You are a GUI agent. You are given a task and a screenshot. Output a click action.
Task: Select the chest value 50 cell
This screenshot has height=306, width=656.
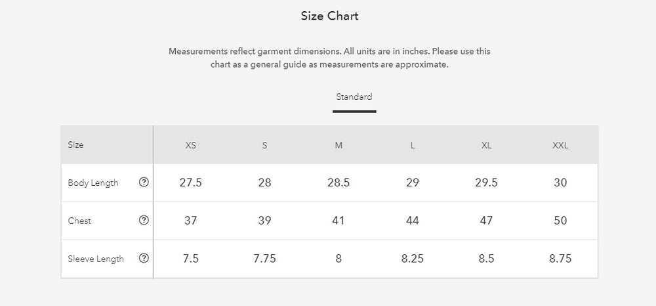(560, 221)
